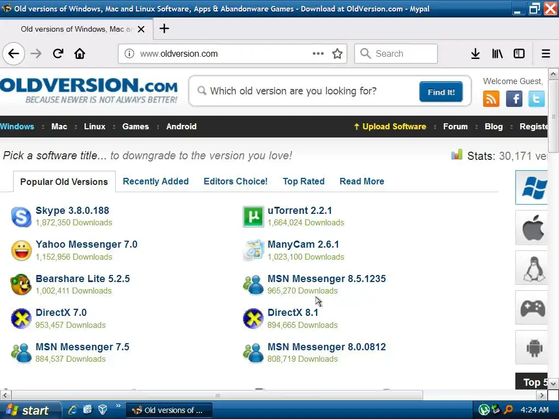The width and height of the screenshot is (559, 419).
Task: Open Yahoo Messenger 7.0 link
Action: (x=87, y=244)
